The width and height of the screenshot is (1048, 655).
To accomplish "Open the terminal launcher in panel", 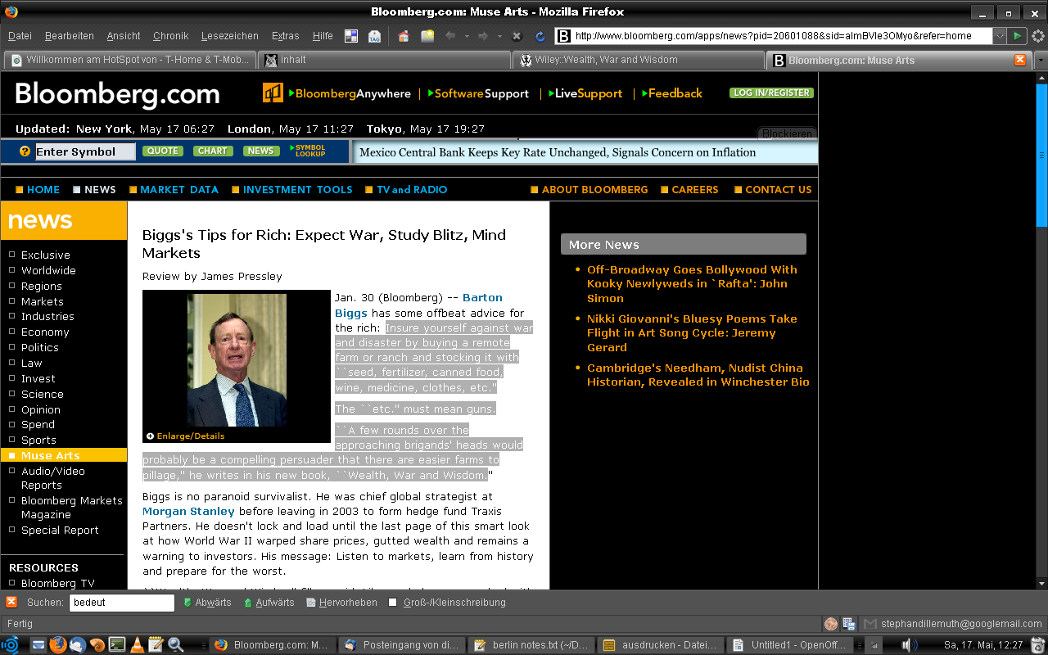I will [x=117, y=645].
